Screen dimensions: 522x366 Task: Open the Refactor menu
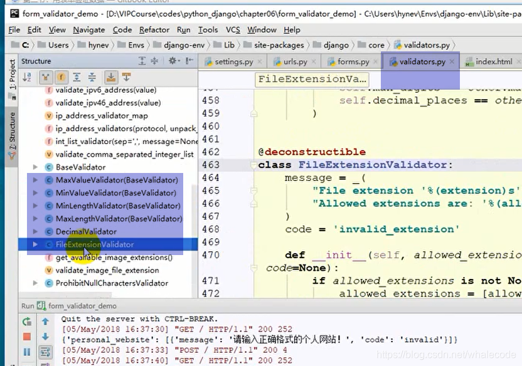[154, 30]
